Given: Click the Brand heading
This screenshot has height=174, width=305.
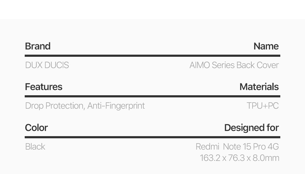Looking at the screenshot, I should coord(38,46).
